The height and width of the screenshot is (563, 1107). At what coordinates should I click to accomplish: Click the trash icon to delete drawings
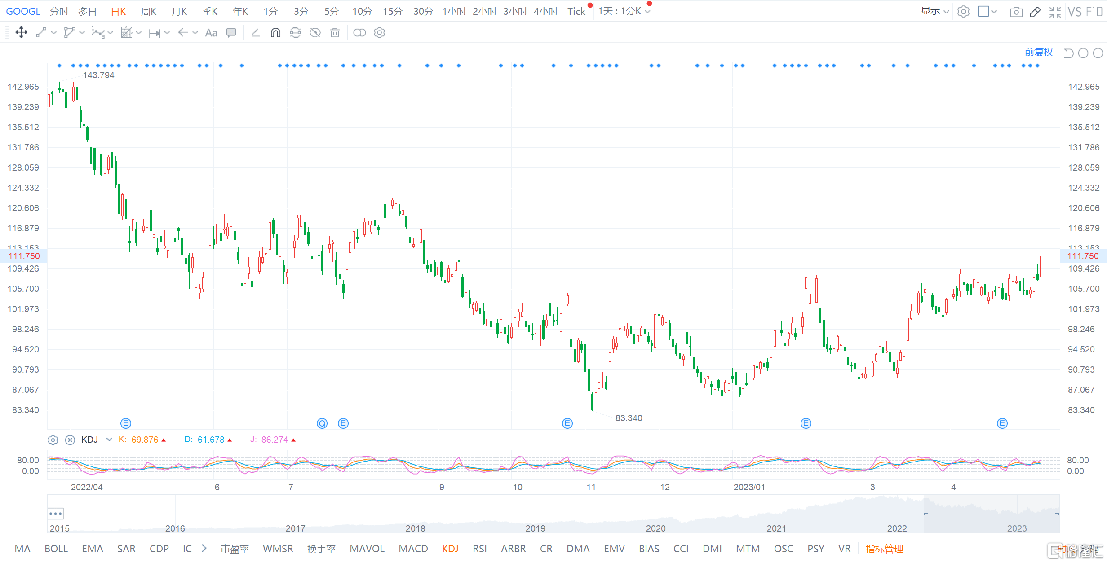tap(335, 32)
